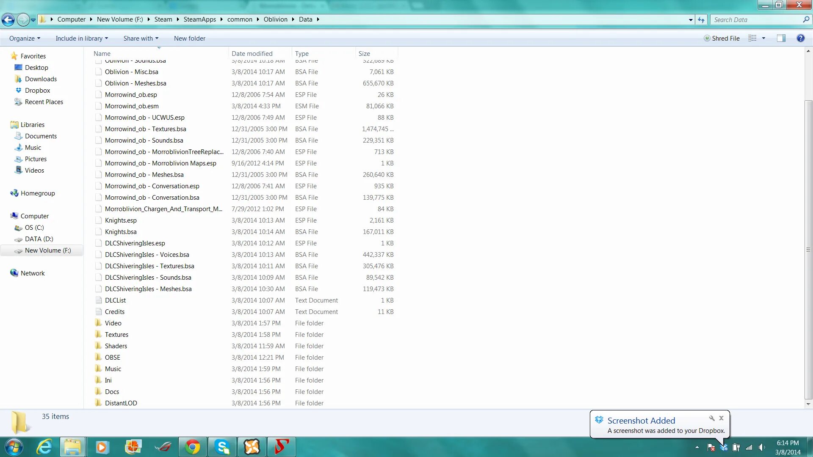Click the pin icon on Dropbox notification
813x457 pixels.
click(712, 418)
